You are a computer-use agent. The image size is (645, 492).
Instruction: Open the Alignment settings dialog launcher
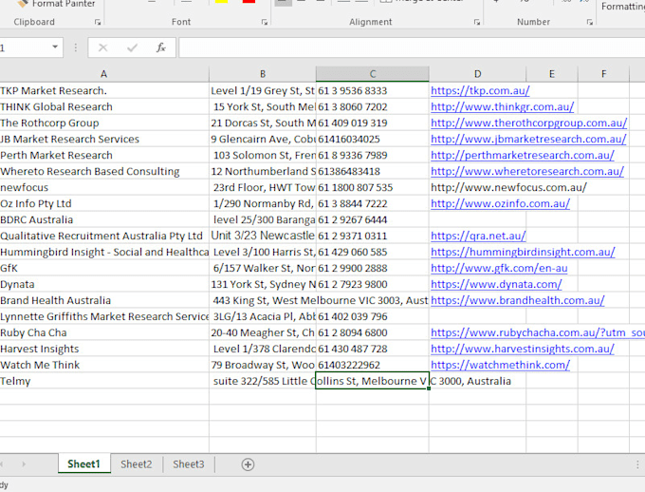(477, 22)
